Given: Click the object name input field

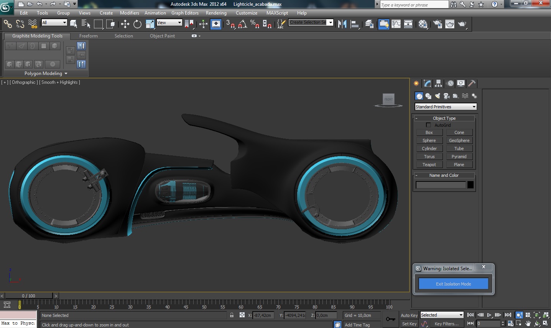Looking at the screenshot, I should pyautogui.click(x=441, y=185).
